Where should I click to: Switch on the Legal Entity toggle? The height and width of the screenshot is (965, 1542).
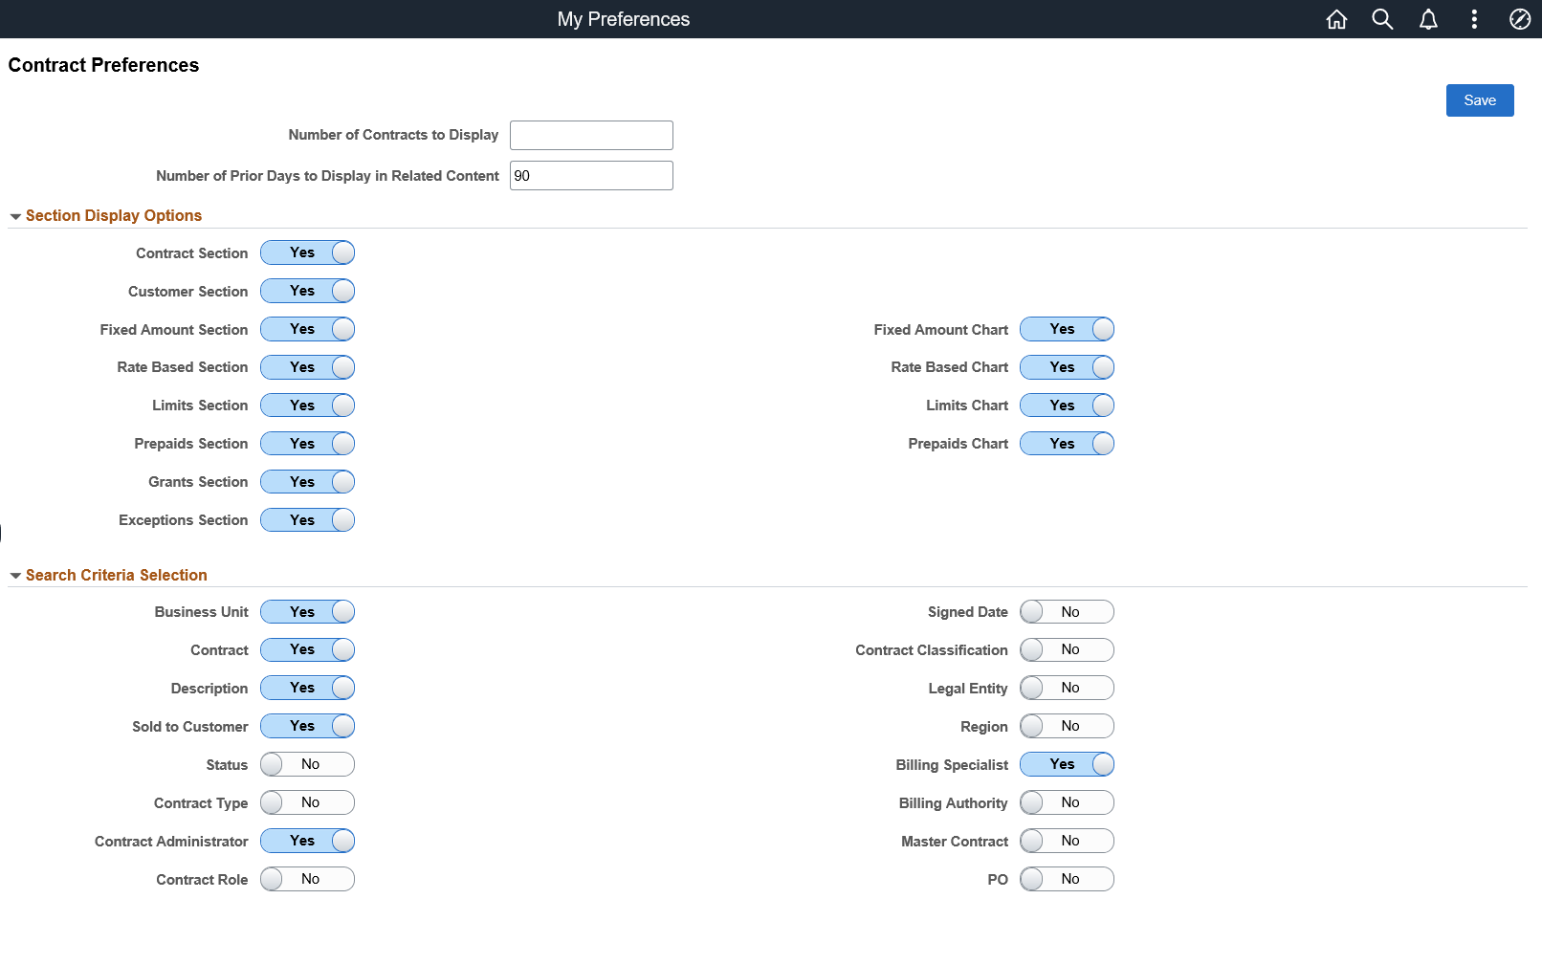point(1067,689)
